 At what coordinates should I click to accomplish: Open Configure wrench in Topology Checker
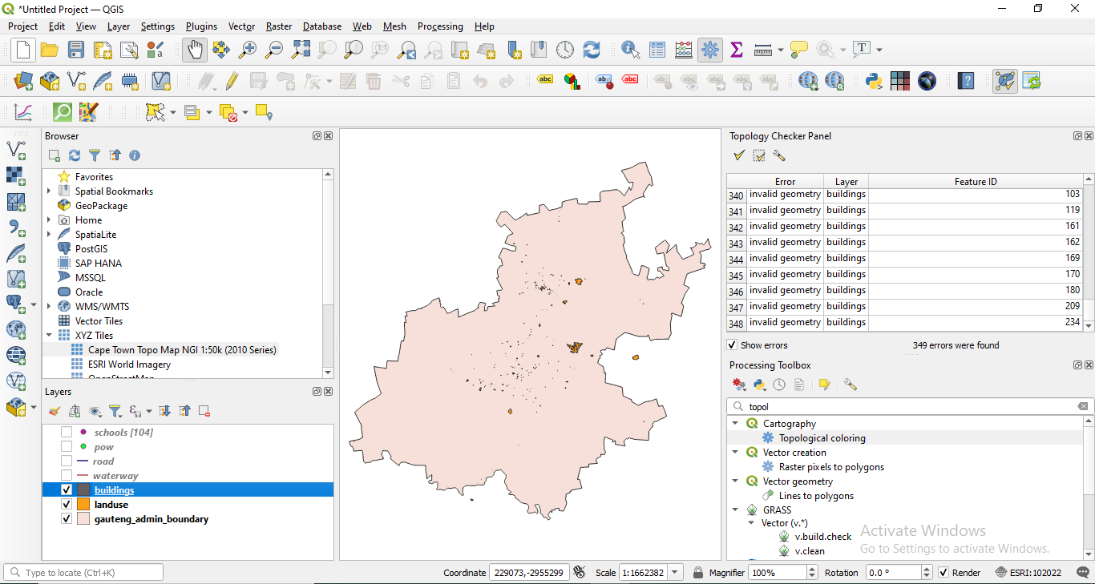pos(779,155)
